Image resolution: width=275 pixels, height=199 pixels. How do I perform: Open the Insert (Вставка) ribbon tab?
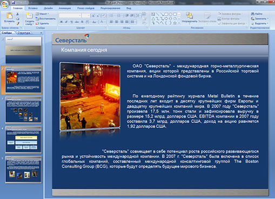[33, 8]
